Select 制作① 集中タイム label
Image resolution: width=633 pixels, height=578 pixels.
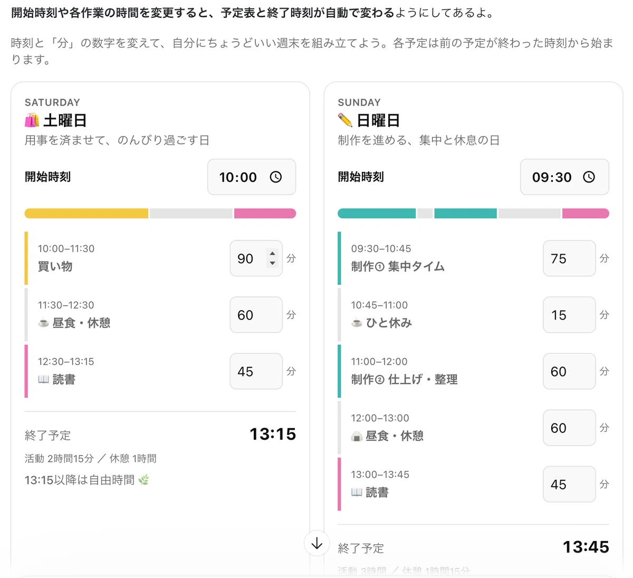point(398,266)
